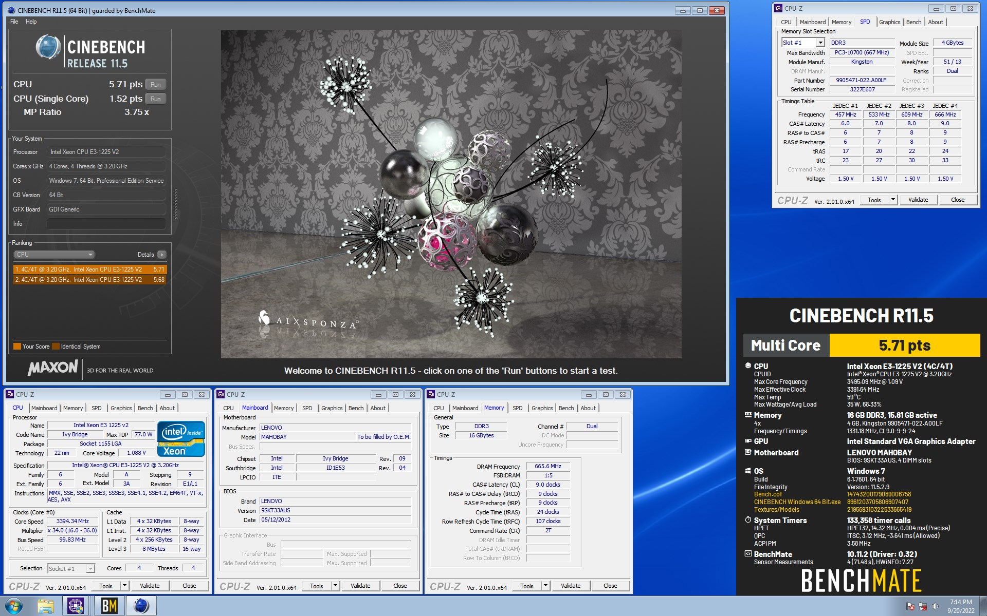The width and height of the screenshot is (987, 616).
Task: Click the yellow Bench.cof entry in the BenchMate panel
Action: (x=768, y=494)
